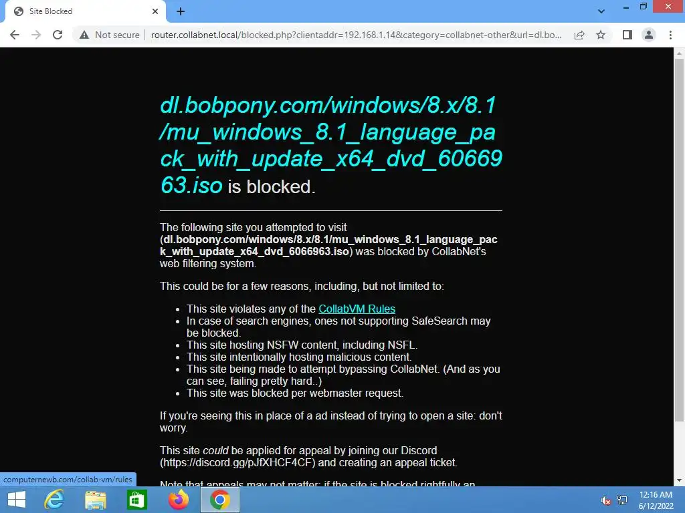Open the Not secure site info warning

[109, 35]
